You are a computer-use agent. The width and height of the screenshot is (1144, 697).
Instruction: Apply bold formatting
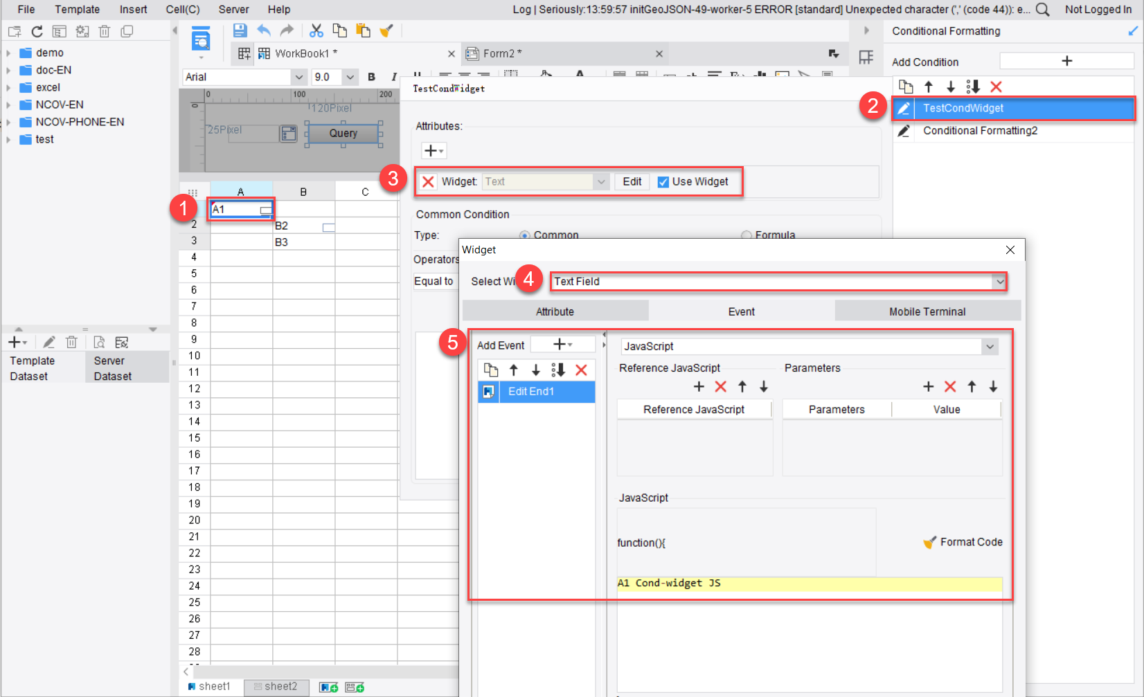[371, 77]
